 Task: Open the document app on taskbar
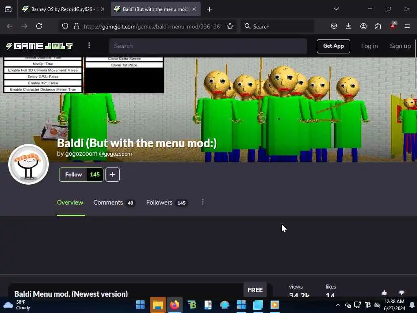click(x=208, y=305)
